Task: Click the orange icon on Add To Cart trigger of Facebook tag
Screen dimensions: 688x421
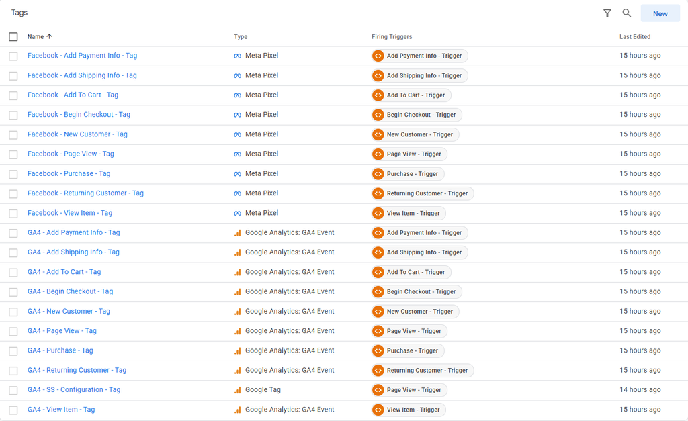Action: (378, 95)
